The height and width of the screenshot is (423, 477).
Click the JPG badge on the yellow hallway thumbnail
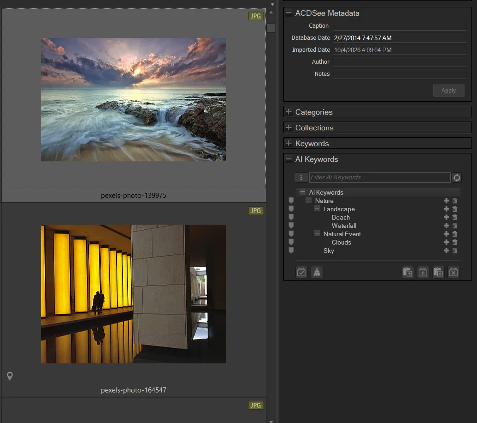tap(256, 211)
